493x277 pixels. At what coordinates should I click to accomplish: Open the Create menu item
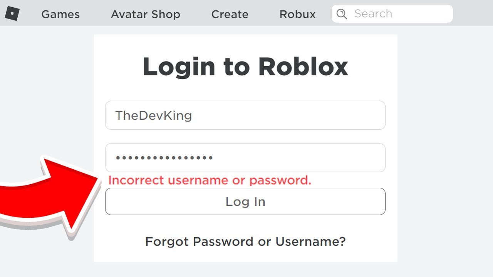pos(230,14)
